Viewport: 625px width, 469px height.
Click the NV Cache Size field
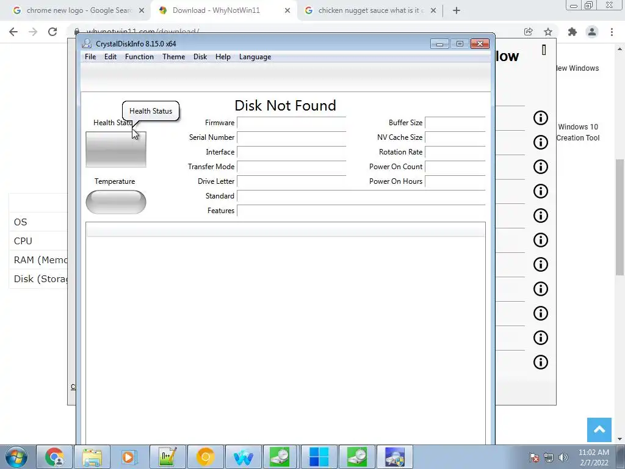point(455,137)
